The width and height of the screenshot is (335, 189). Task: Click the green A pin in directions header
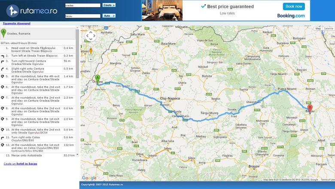tap(3, 33)
